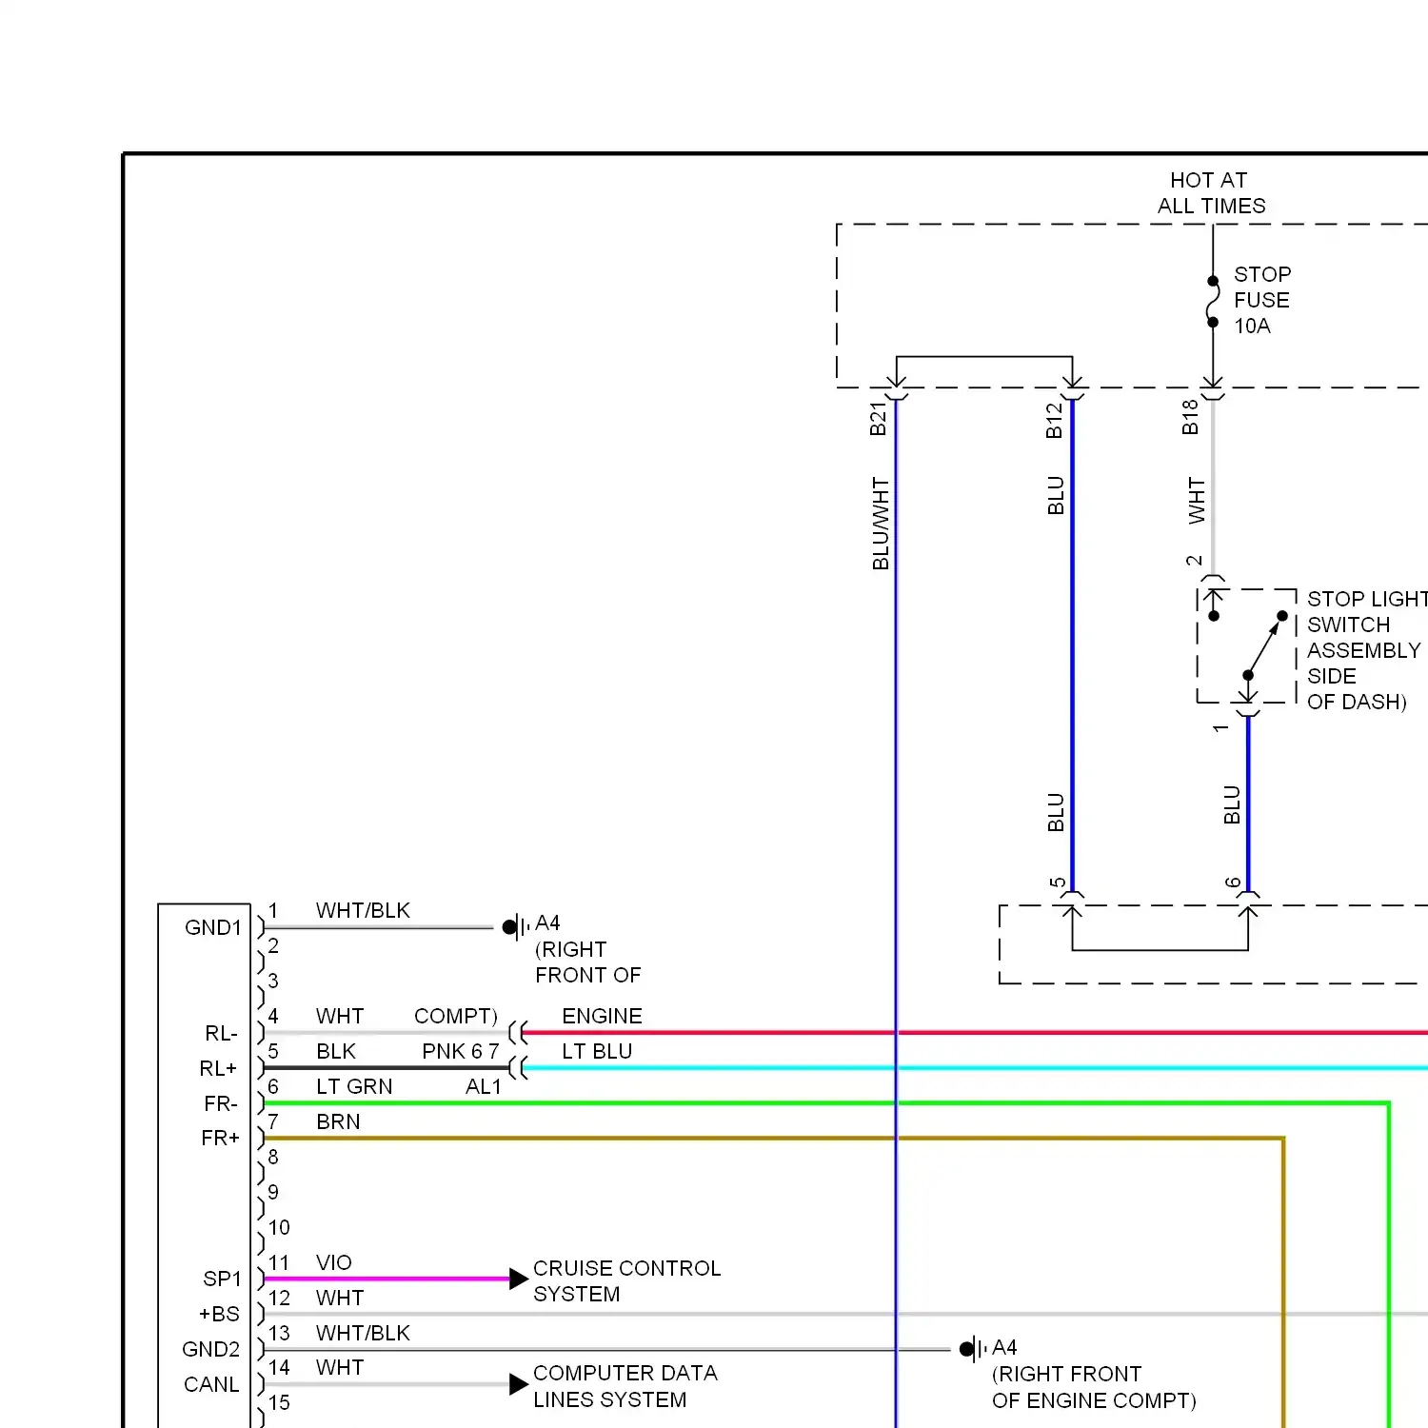1428x1428 pixels.
Task: Click the CANL terminal label
Action: point(211,1384)
